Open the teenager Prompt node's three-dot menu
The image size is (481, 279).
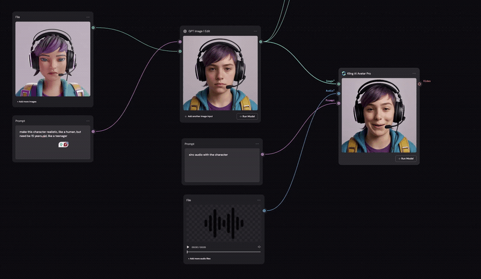click(x=88, y=121)
